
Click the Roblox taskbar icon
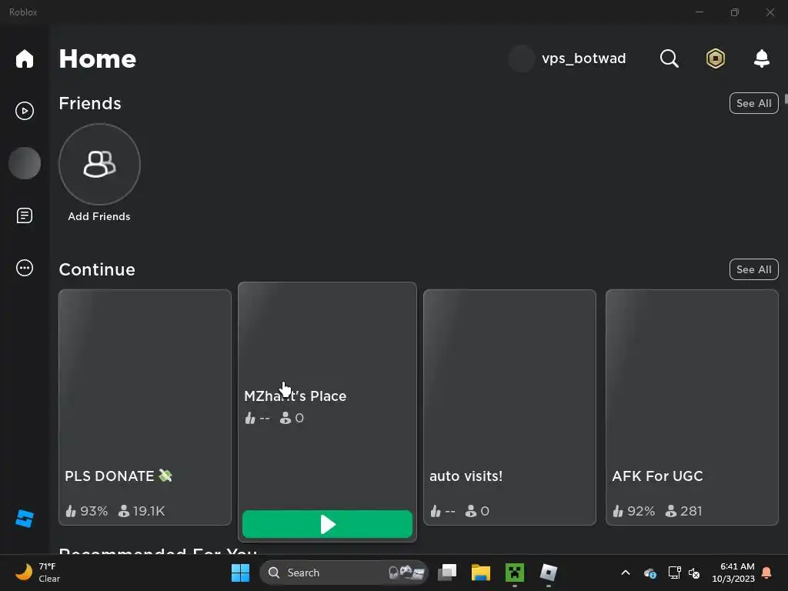pos(548,573)
